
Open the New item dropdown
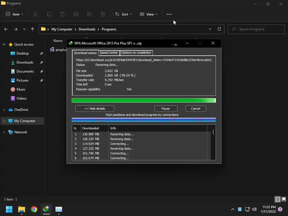(15, 14)
